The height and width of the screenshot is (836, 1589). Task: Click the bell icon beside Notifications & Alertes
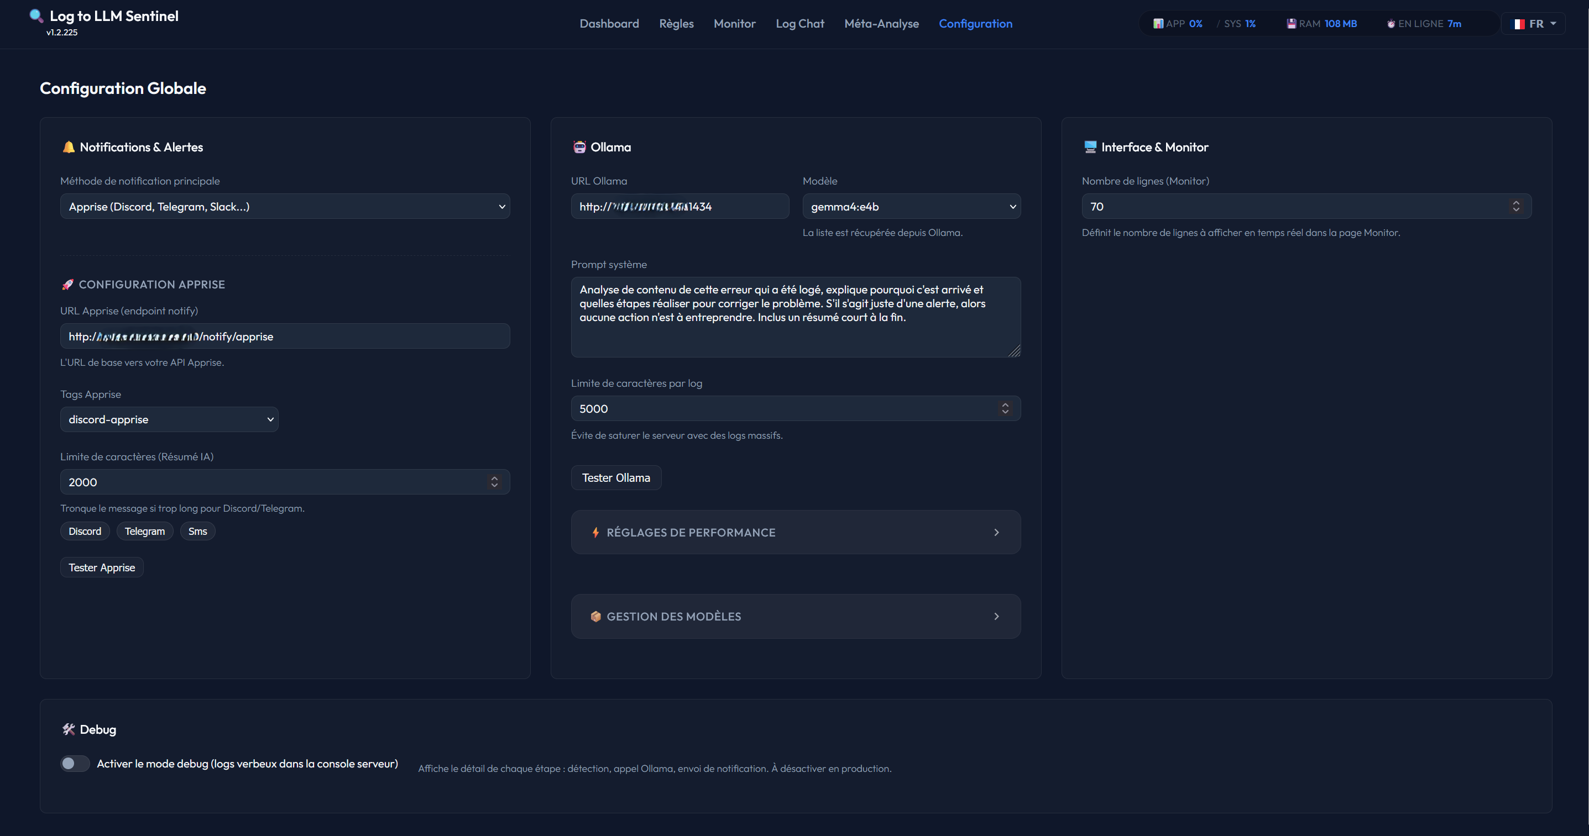69,147
